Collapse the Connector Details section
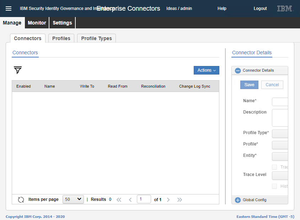300x220 pixels. [x=238, y=71]
